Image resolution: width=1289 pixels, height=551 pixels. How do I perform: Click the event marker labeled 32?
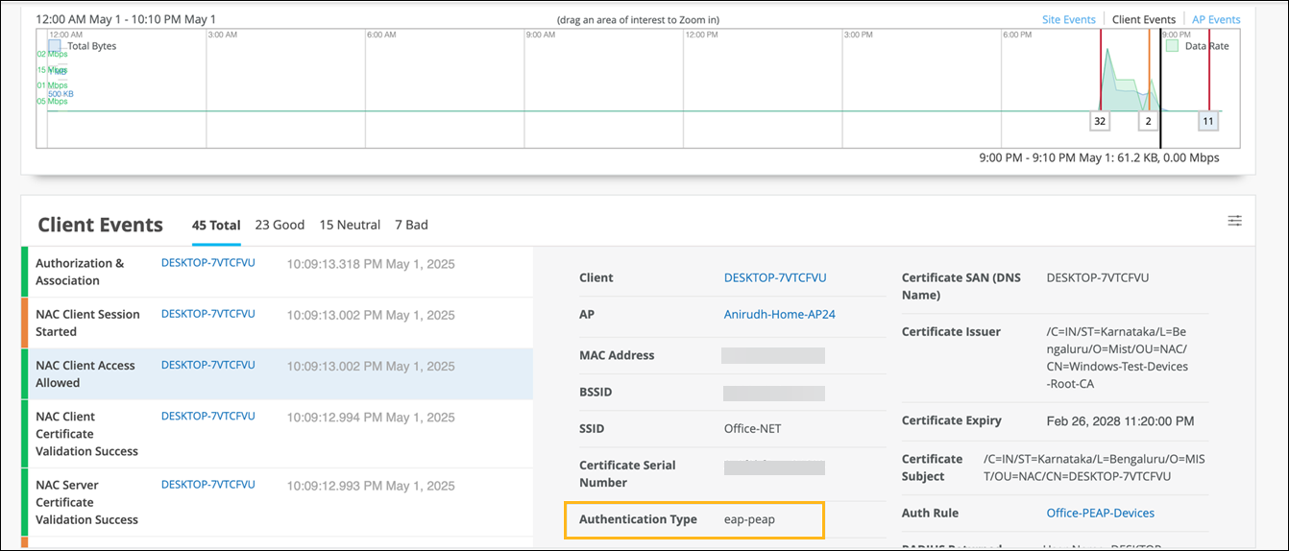1100,121
